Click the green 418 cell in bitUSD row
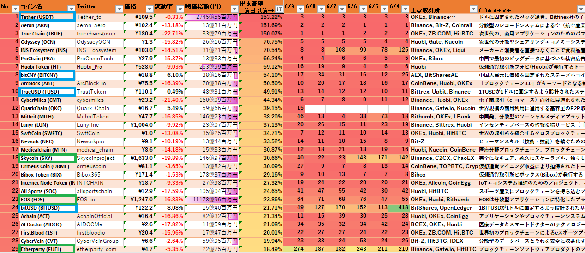Screen dimensions: 585x253 pyautogui.click(x=399, y=208)
